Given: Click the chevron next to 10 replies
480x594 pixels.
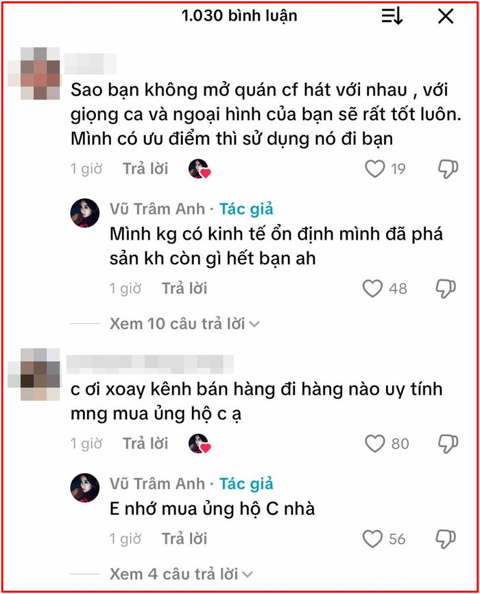Looking at the screenshot, I should pos(254,324).
